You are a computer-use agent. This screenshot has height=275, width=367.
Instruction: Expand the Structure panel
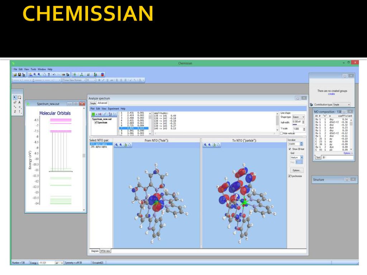click(347, 179)
